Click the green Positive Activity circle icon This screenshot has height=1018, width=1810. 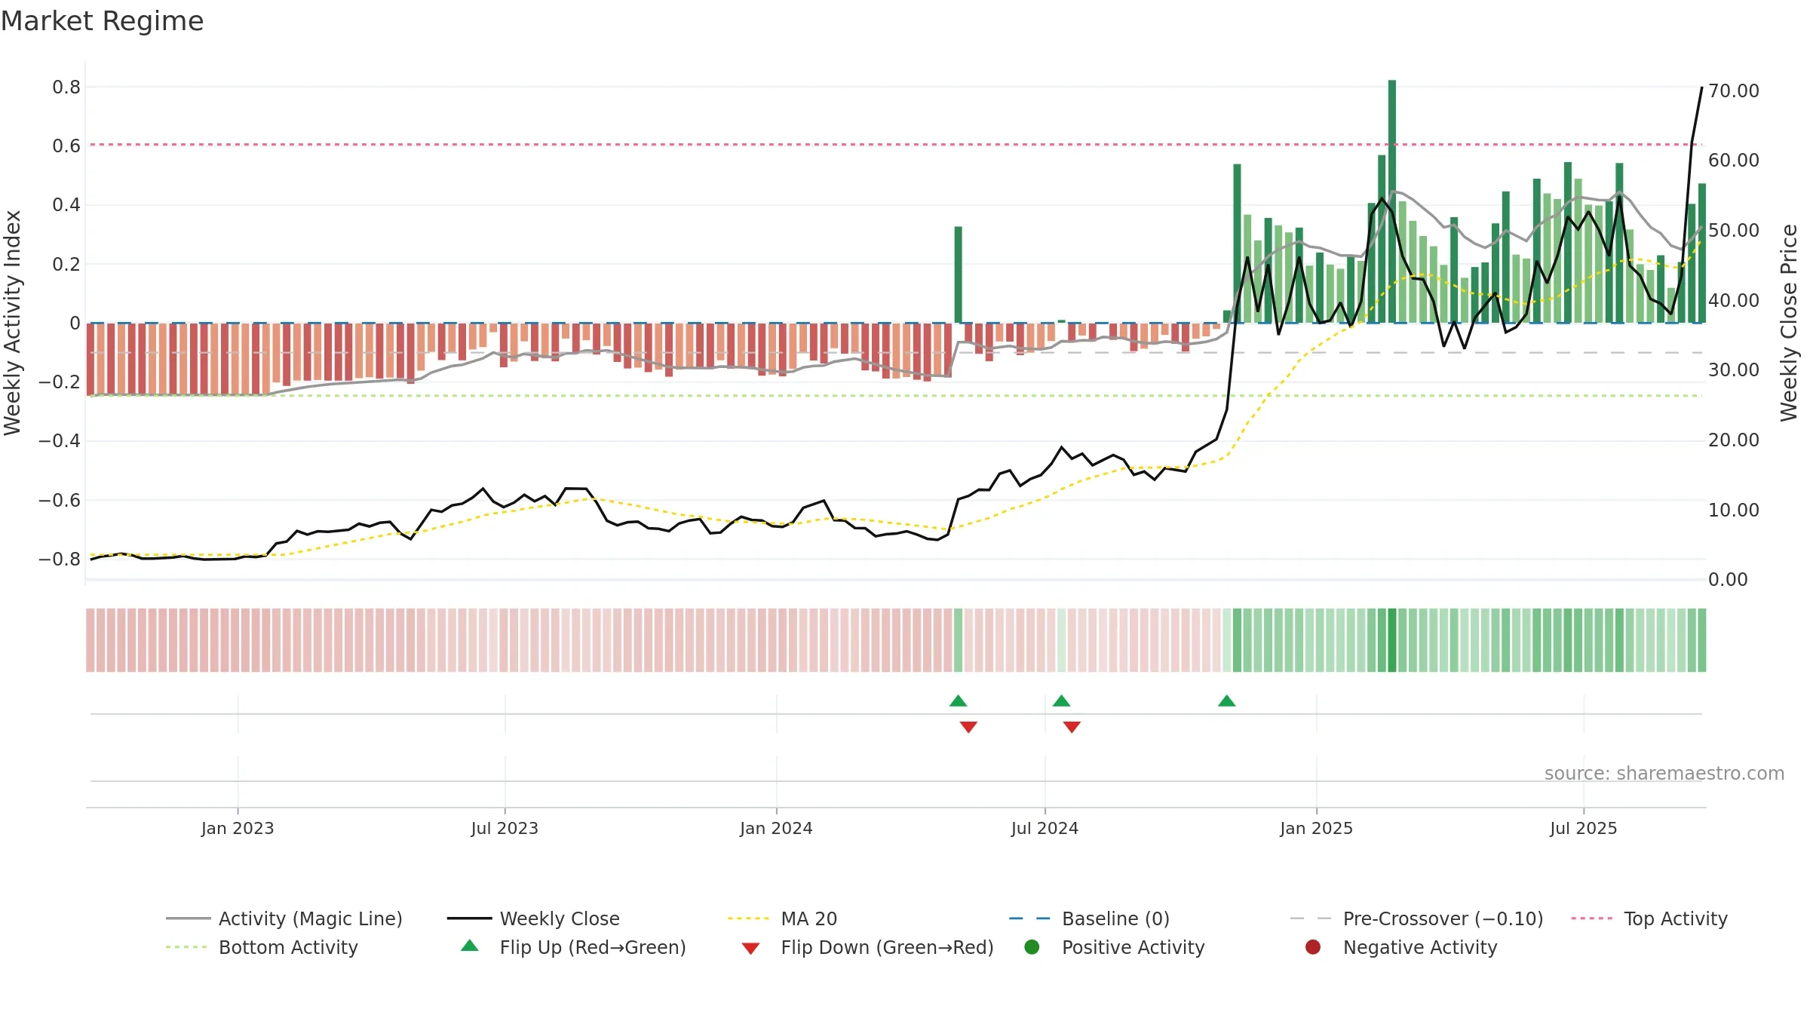[x=1032, y=947]
